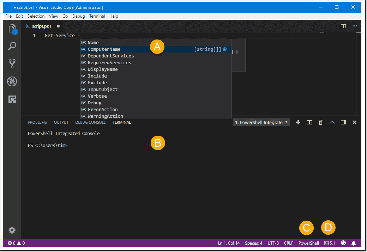367x252 pixels.
Task: Open the Search view in the activity bar
Action: (12, 46)
